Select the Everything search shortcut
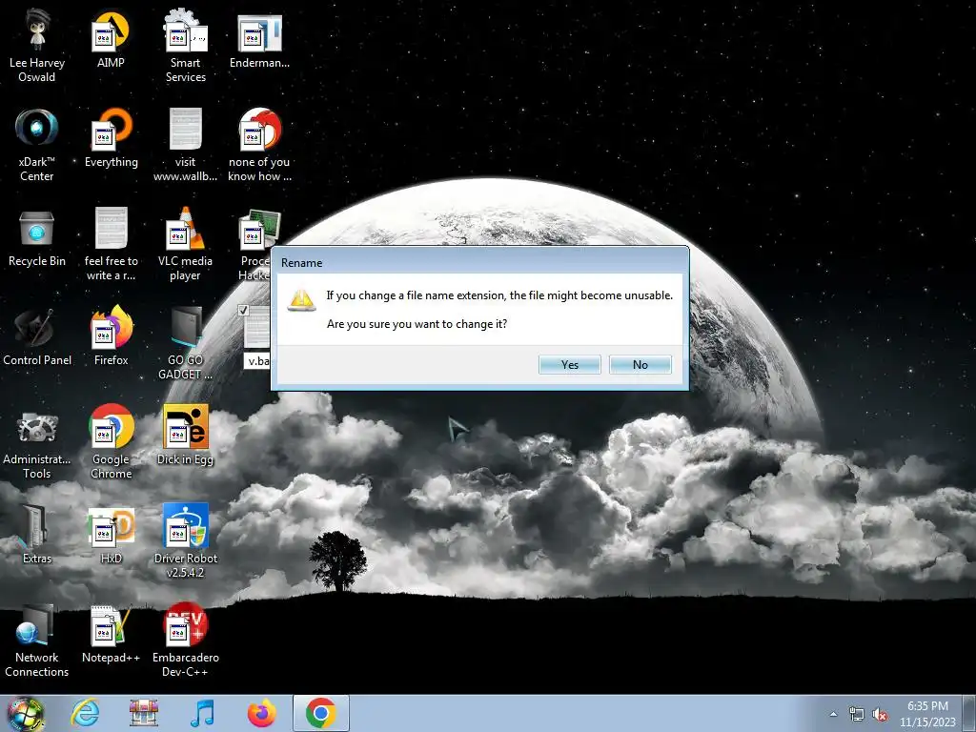976x732 pixels. pyautogui.click(x=111, y=138)
